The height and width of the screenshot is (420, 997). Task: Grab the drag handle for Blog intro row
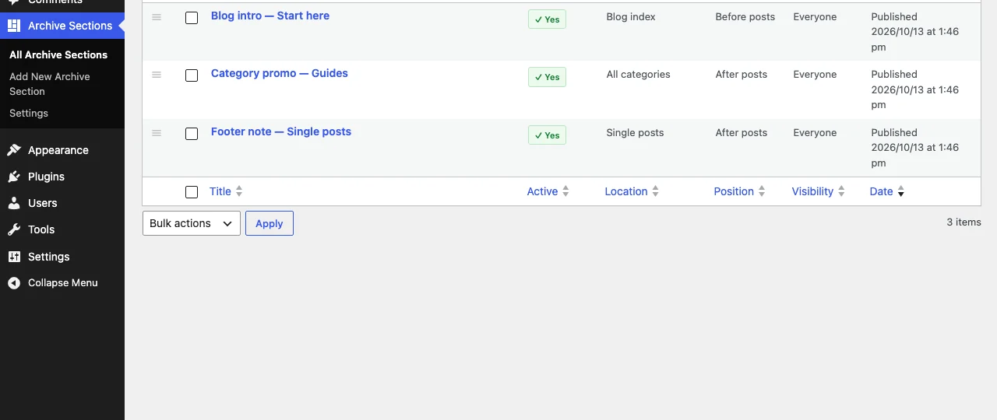[x=157, y=16]
